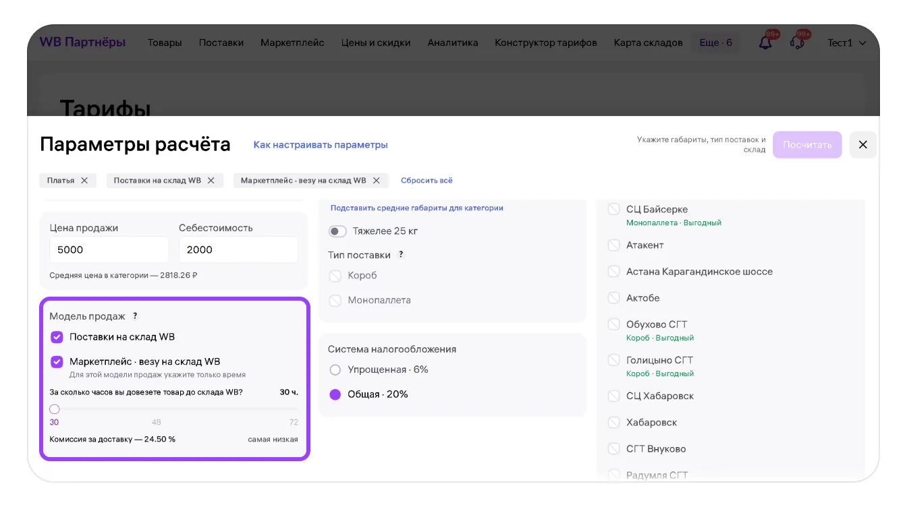Open the Карта складов menu
The height and width of the screenshot is (507, 907).
(x=649, y=42)
